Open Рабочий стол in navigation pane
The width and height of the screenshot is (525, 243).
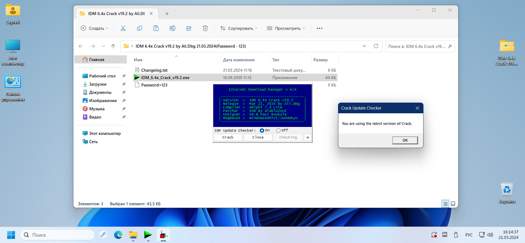click(x=100, y=76)
